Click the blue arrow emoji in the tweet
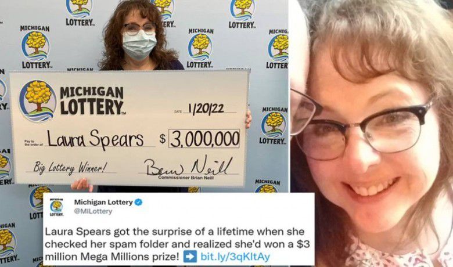Image resolution: width=453 pixels, height=267 pixels. point(190,256)
